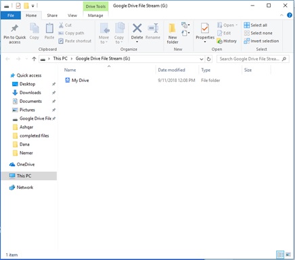The image size is (295, 260).
Task: Click Google Drive File Stream breadcrumb
Action: 103,59
